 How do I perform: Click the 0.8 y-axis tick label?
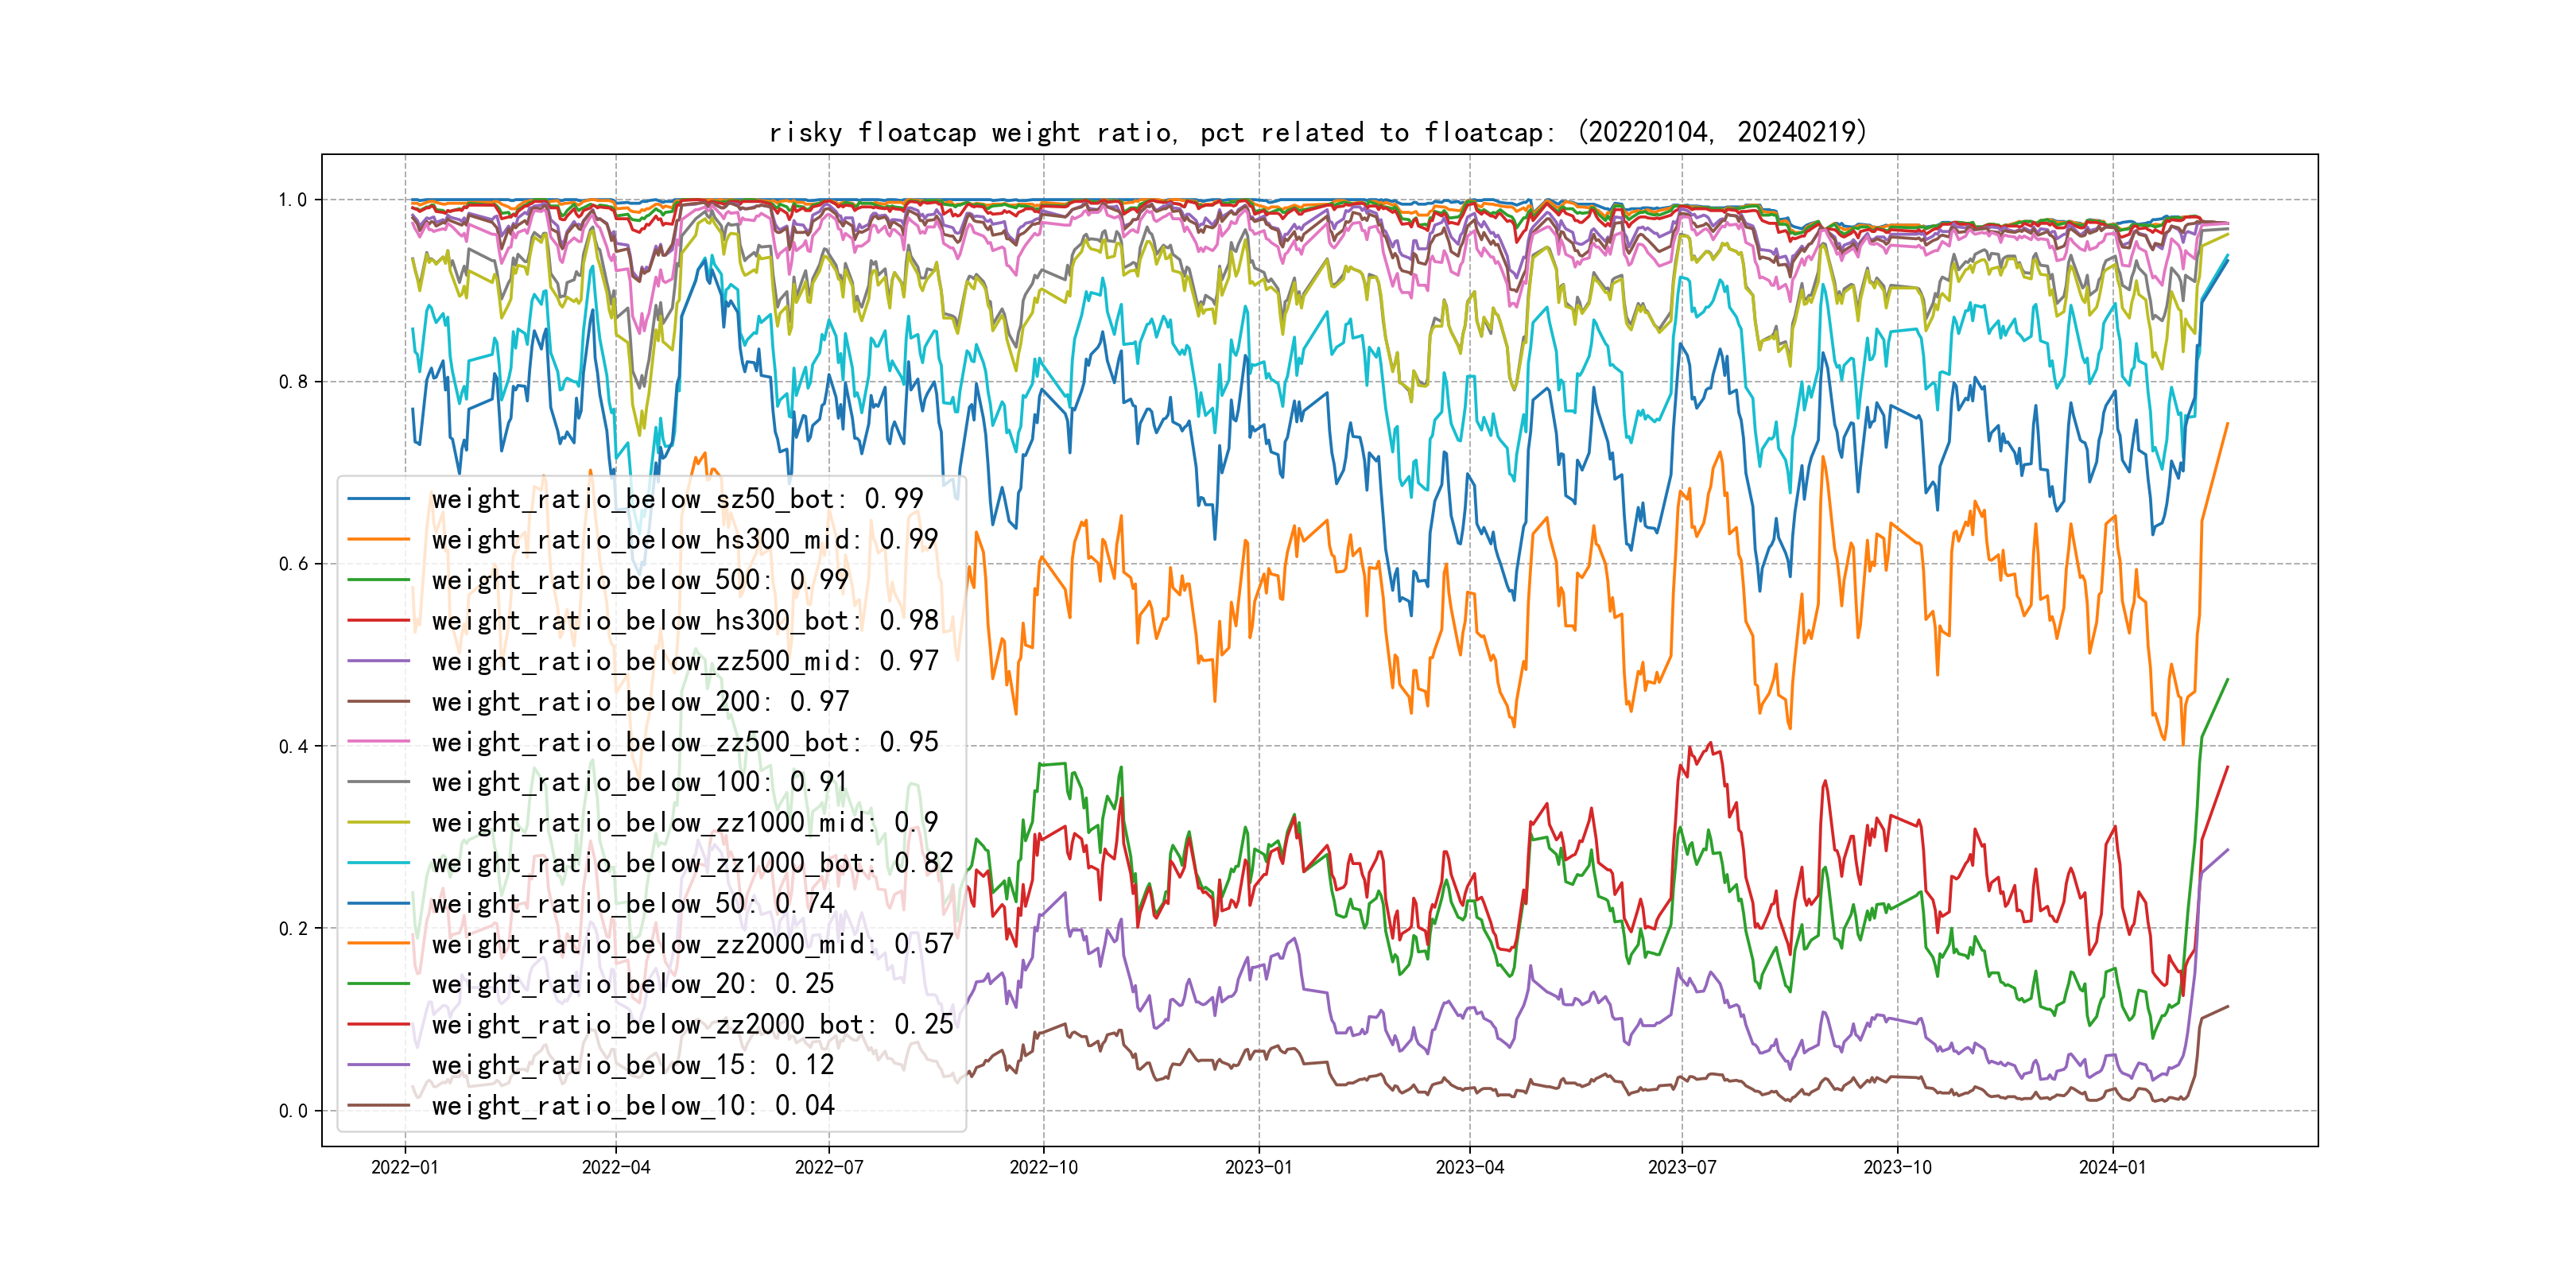point(293,382)
